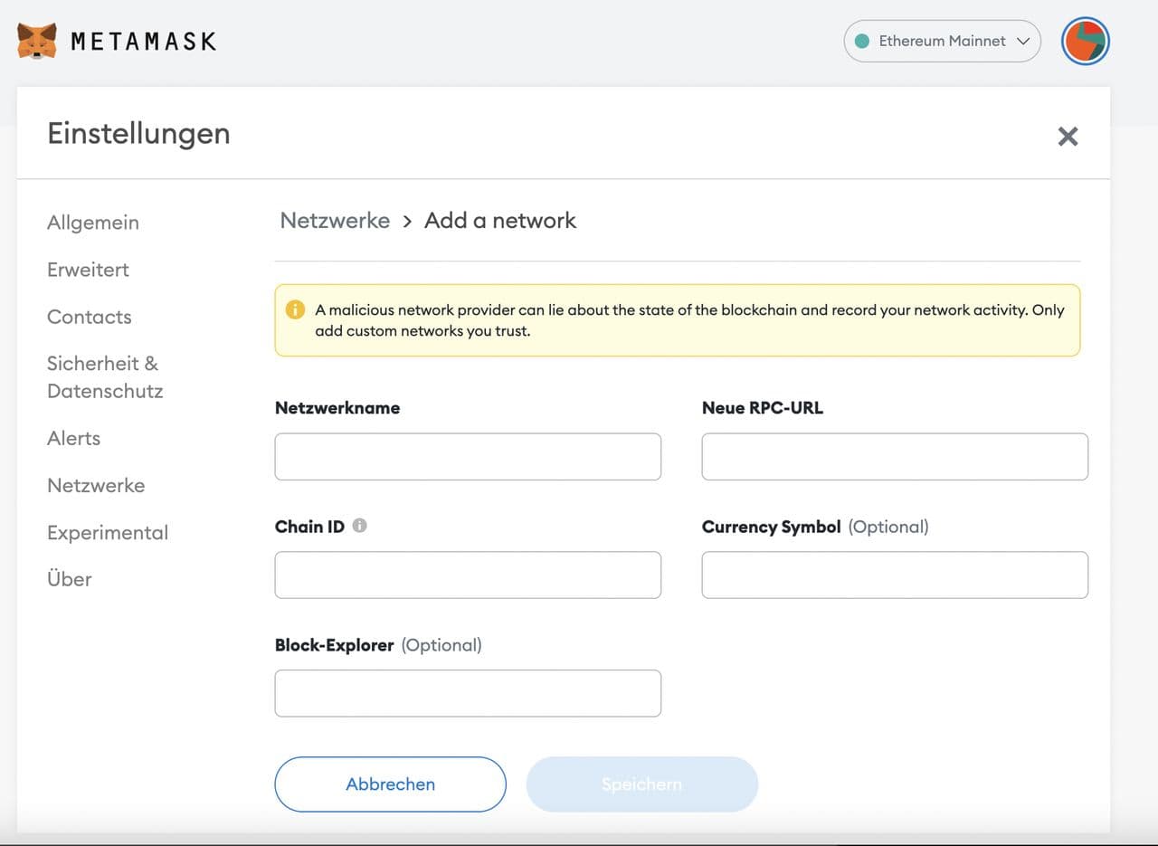
Task: Focus the Chain ID text field
Action: pos(468,575)
